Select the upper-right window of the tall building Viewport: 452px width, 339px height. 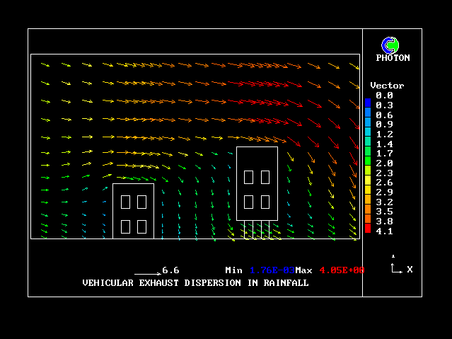(265, 177)
